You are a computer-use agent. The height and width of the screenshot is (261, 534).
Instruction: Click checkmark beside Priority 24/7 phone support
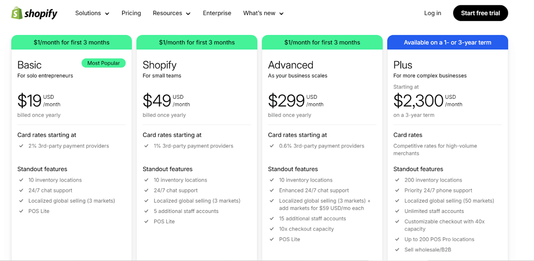[x=397, y=191]
